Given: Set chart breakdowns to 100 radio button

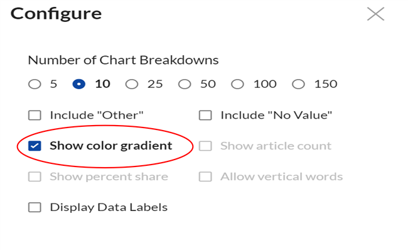Looking at the screenshot, I should [237, 84].
